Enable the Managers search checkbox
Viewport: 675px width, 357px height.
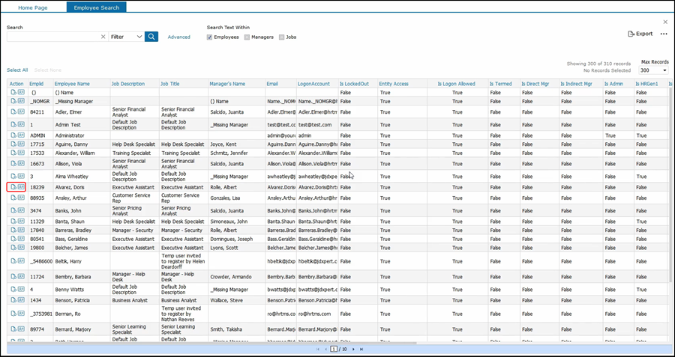point(247,37)
